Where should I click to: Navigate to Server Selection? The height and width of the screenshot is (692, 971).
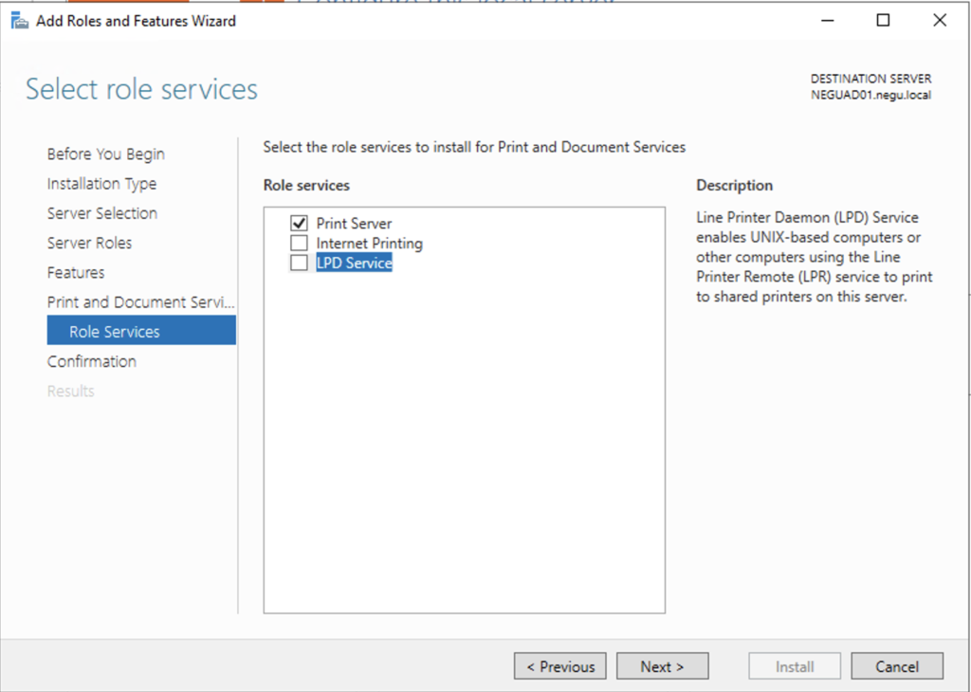tap(101, 212)
